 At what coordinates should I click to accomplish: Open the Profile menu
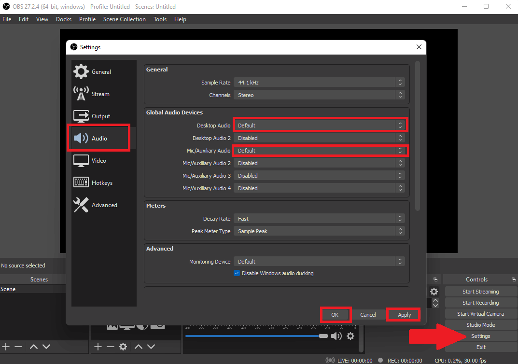(87, 19)
